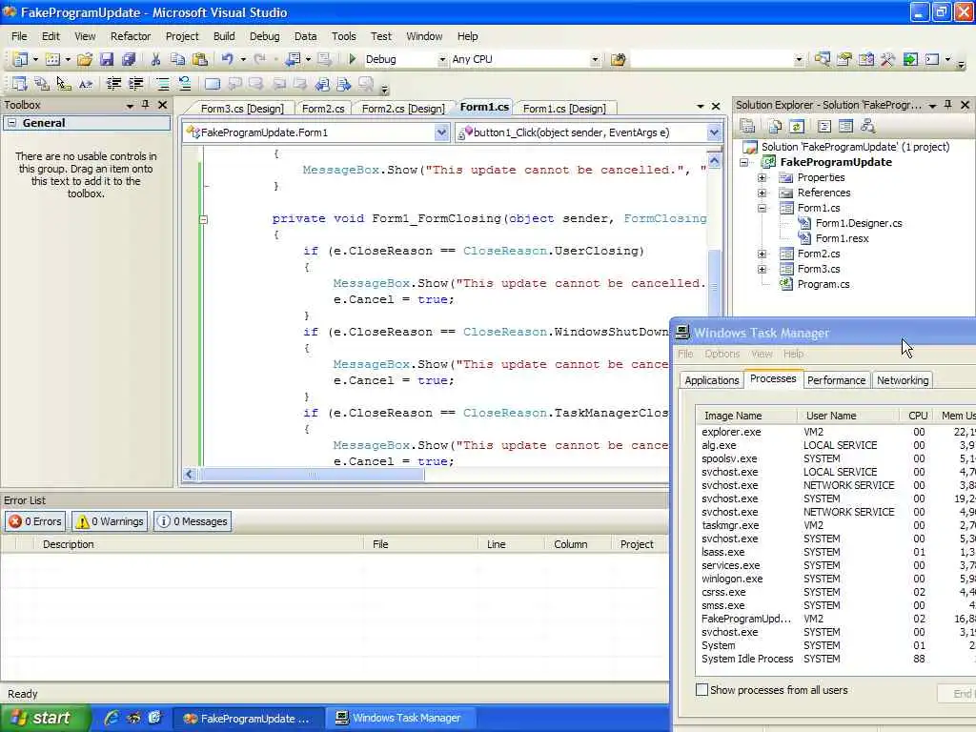The width and height of the screenshot is (976, 732).
Task: Increase line indent in text editor toolbar
Action: pos(135,84)
